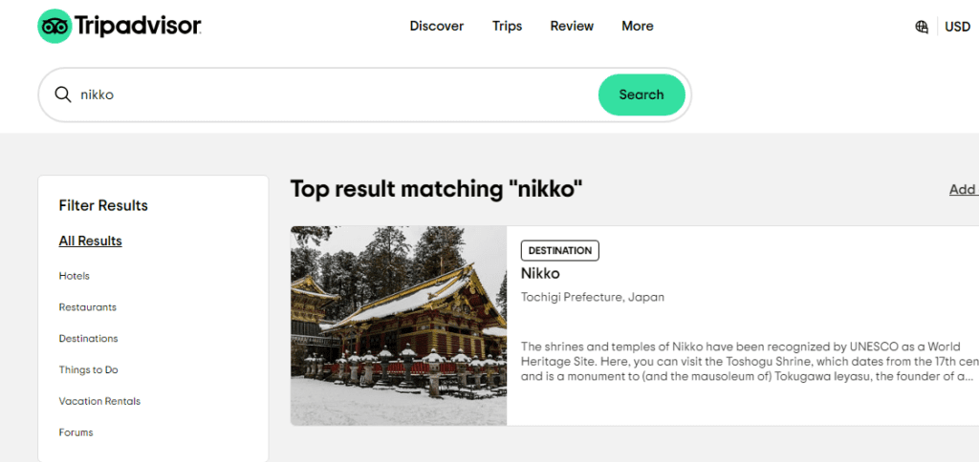The image size is (979, 462).
Task: Open the Nikko destination title link
Action: [x=539, y=273]
